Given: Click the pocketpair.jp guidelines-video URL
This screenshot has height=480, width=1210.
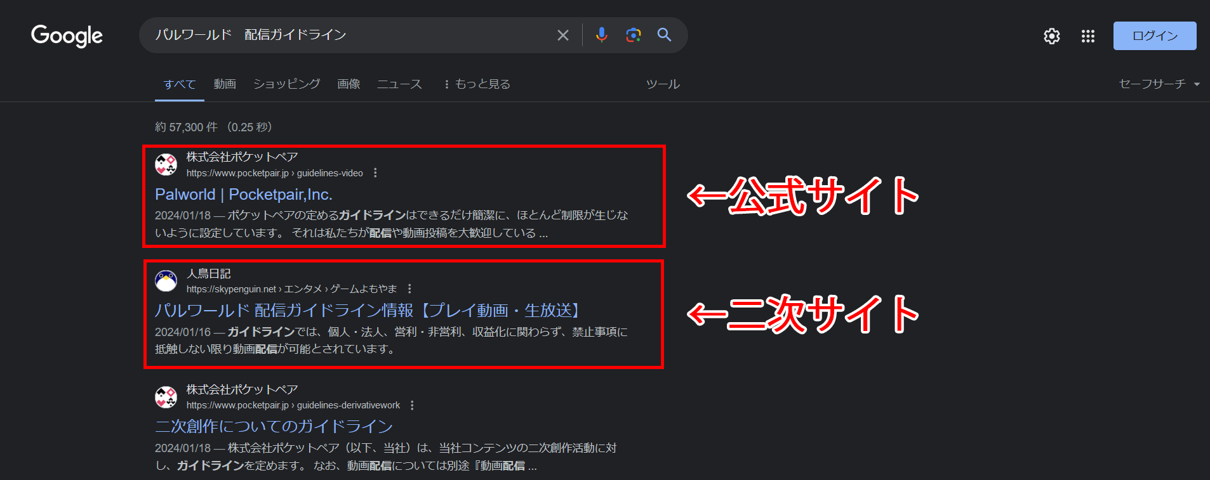Looking at the screenshot, I should click(275, 173).
